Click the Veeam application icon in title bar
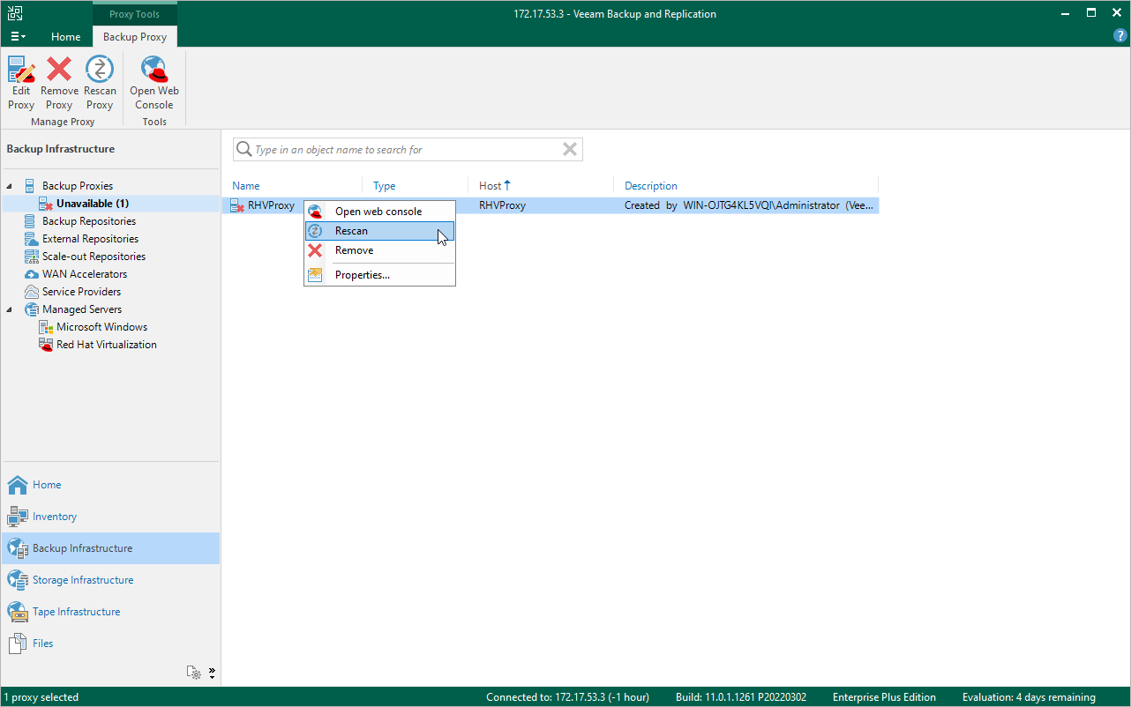The height and width of the screenshot is (707, 1131). click(x=16, y=13)
